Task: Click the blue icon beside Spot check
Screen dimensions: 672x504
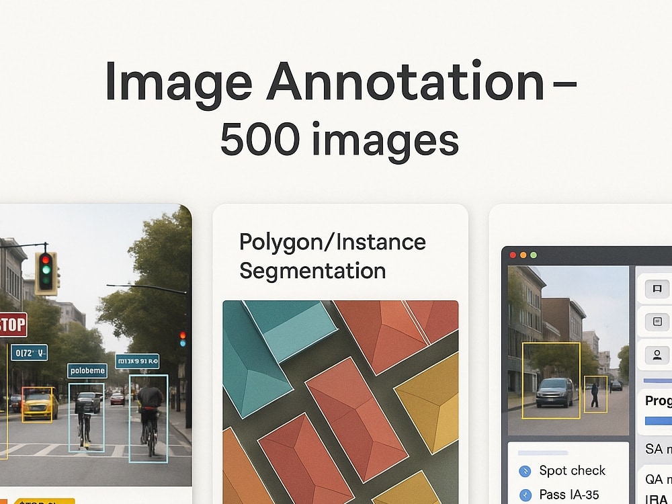Action: [525, 471]
